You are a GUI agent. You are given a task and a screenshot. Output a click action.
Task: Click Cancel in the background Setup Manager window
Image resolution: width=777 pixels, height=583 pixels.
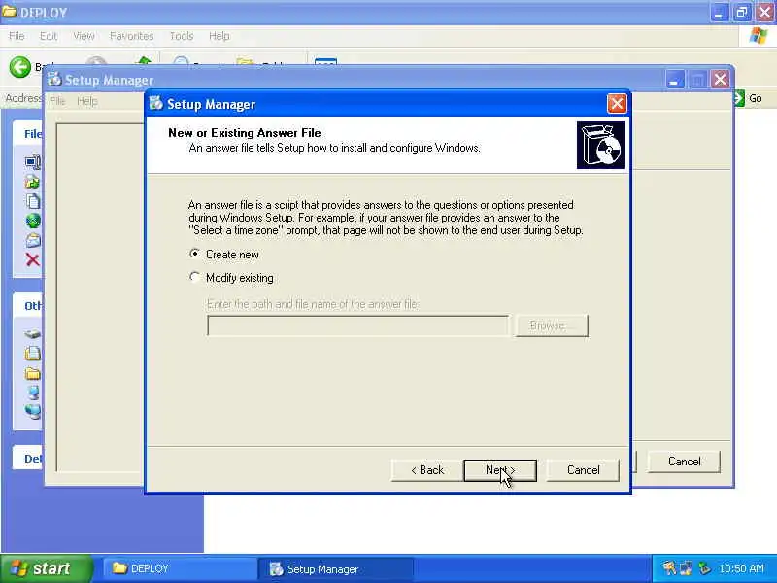coord(684,462)
